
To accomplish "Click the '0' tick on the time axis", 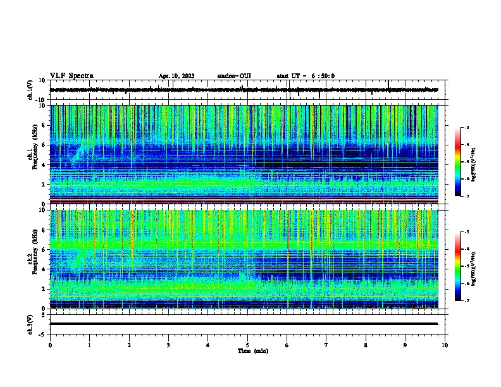I will tap(50, 345).
